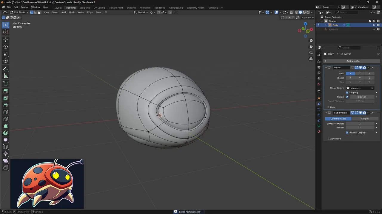The width and height of the screenshot is (382, 214).
Task: Open the Material properties tab
Action: click(x=319, y=131)
